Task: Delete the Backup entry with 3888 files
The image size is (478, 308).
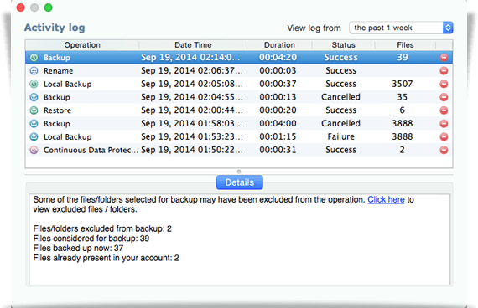Action: click(444, 124)
